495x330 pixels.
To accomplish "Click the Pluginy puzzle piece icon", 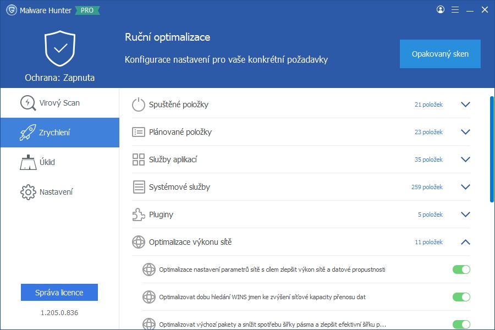I will (x=139, y=215).
